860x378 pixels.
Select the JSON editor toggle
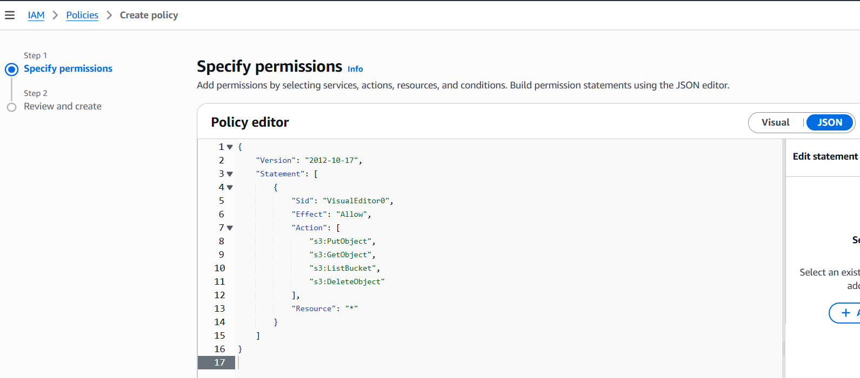[829, 122]
